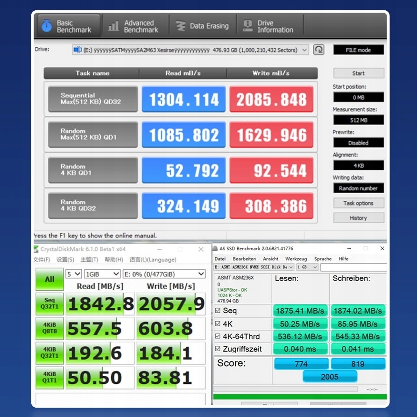Viewport: 417px width, 417px height.
Task: Click the AS SSD write score 819
Action: click(358, 364)
